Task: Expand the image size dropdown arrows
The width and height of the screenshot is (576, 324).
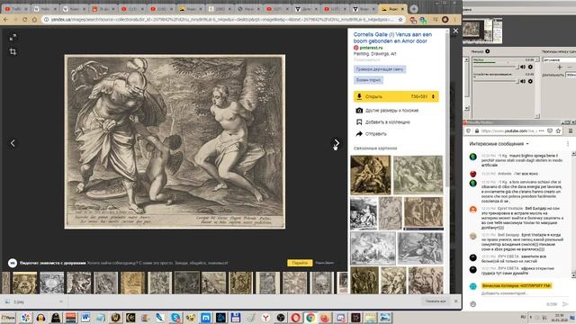Action: [x=433, y=96]
